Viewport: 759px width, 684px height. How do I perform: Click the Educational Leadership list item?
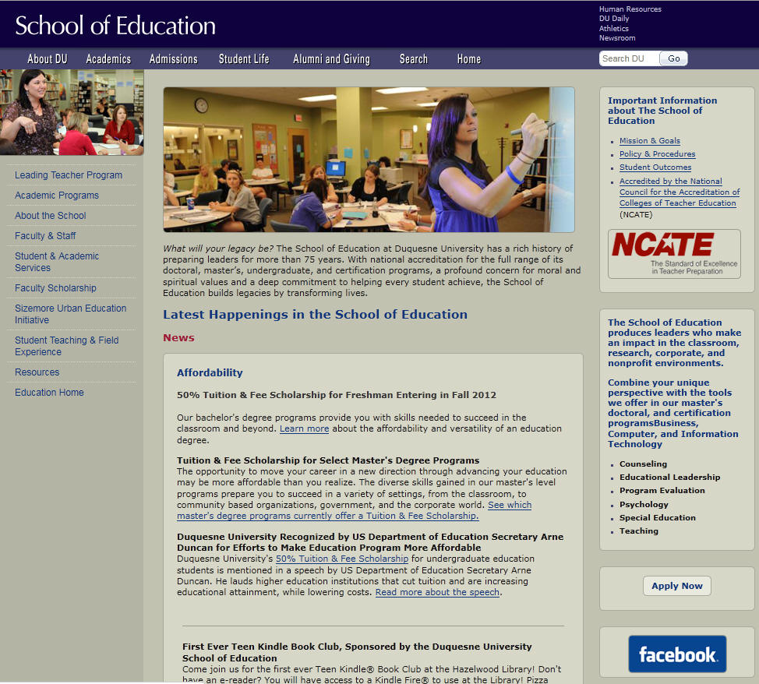point(669,477)
